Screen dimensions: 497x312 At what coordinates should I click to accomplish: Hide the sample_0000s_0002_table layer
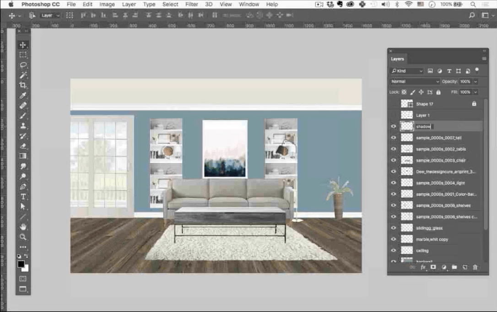394,149
